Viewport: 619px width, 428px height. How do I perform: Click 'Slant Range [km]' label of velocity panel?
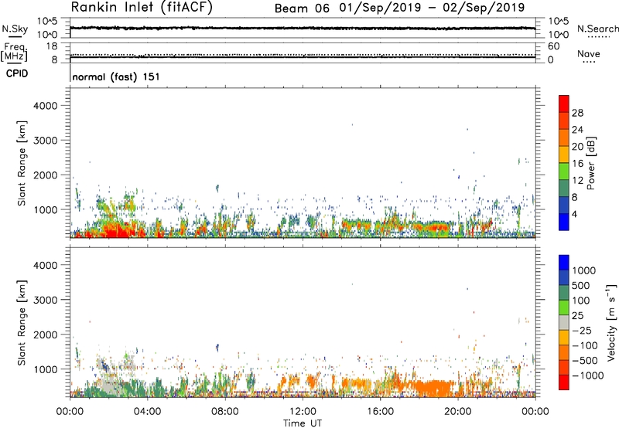(22, 323)
